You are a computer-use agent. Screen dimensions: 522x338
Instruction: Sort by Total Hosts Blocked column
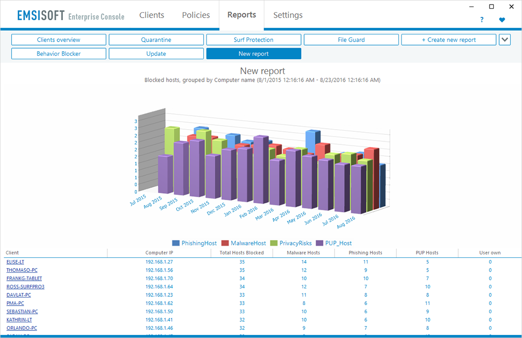point(242,253)
